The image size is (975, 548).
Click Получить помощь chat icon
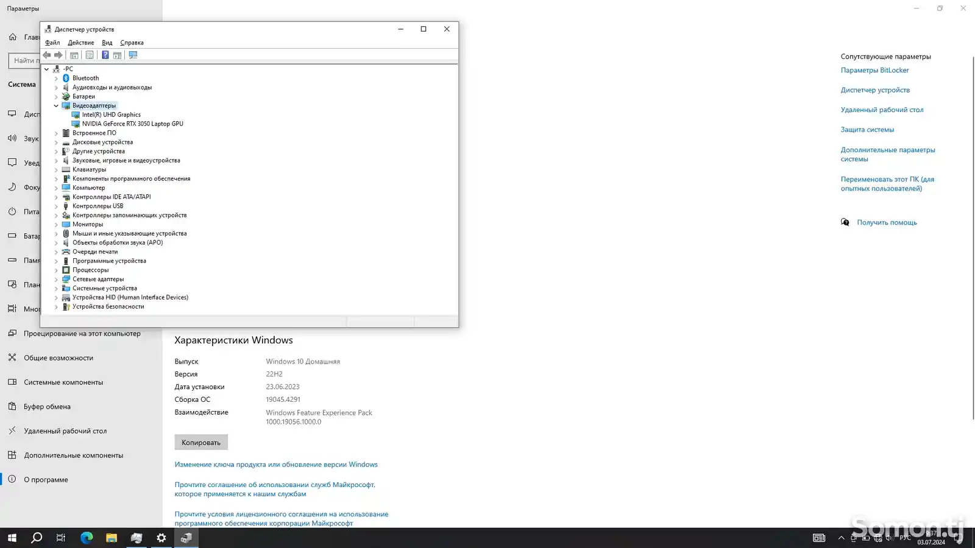tap(845, 222)
